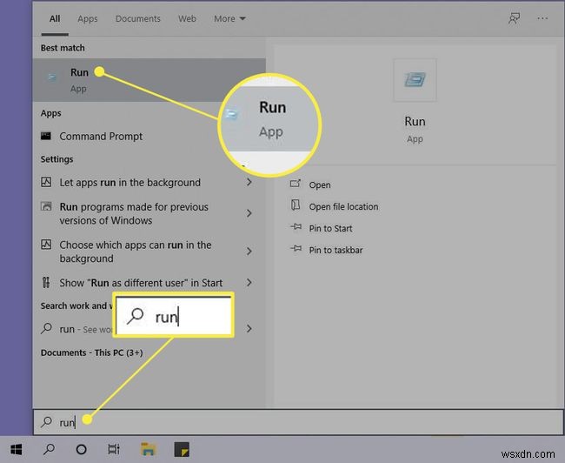This screenshot has width=565, height=463.
Task: Switch to the Documents tab
Action: [137, 19]
